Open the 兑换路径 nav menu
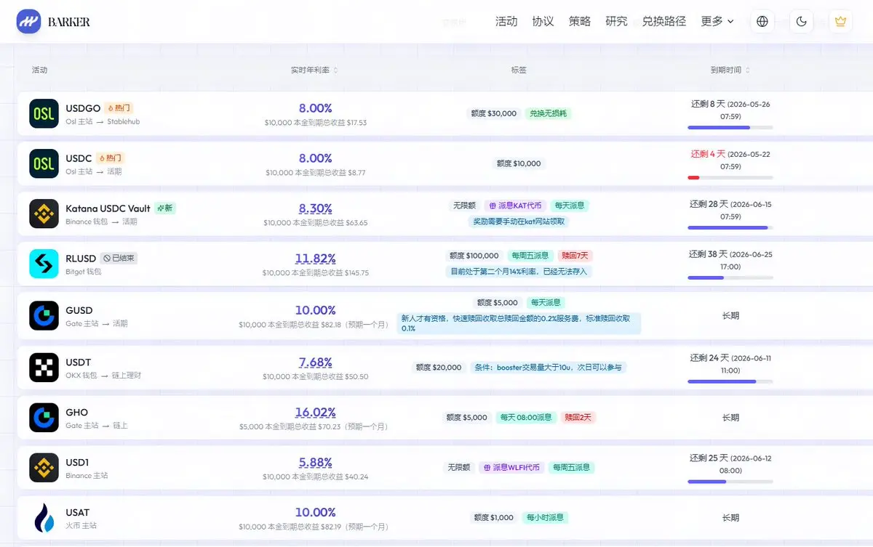Screen dimensions: 873x547 (664, 21)
